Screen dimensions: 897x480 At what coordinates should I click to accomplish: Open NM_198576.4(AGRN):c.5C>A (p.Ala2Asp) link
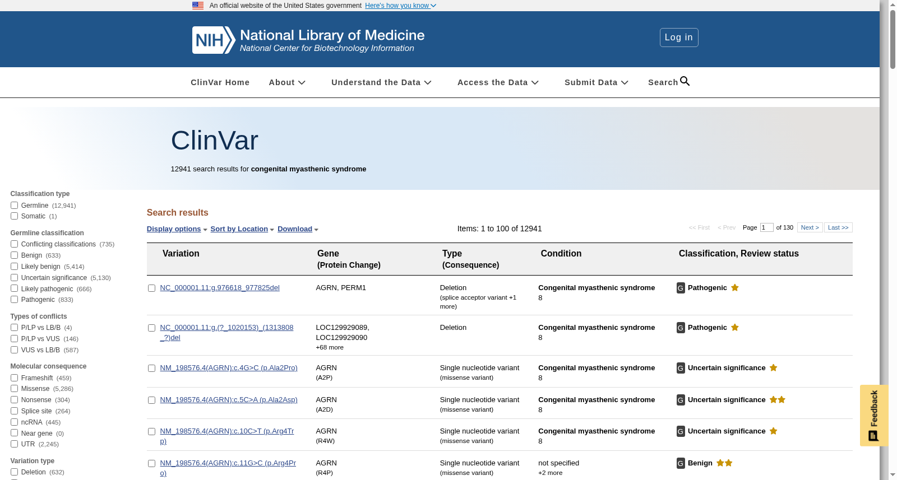coord(229,400)
